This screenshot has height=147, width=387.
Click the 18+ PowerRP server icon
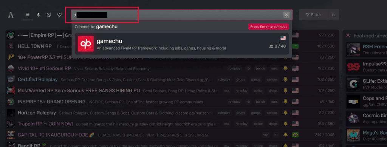(x=11, y=57)
